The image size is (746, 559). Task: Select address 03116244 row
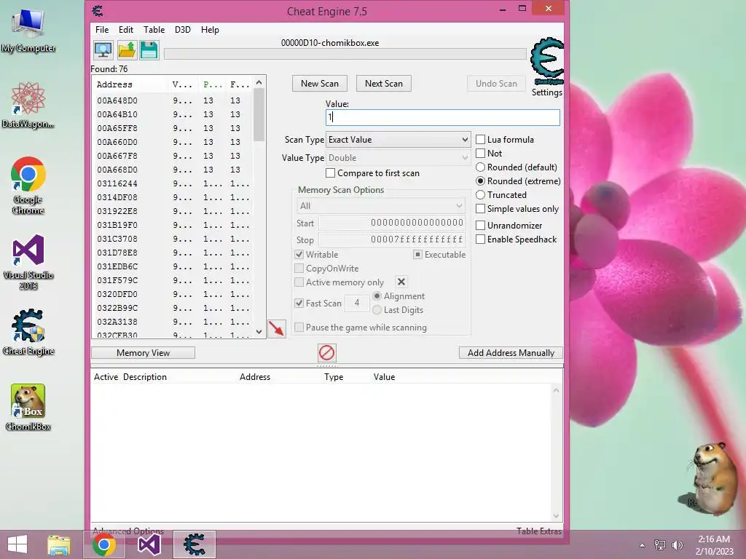pos(172,183)
